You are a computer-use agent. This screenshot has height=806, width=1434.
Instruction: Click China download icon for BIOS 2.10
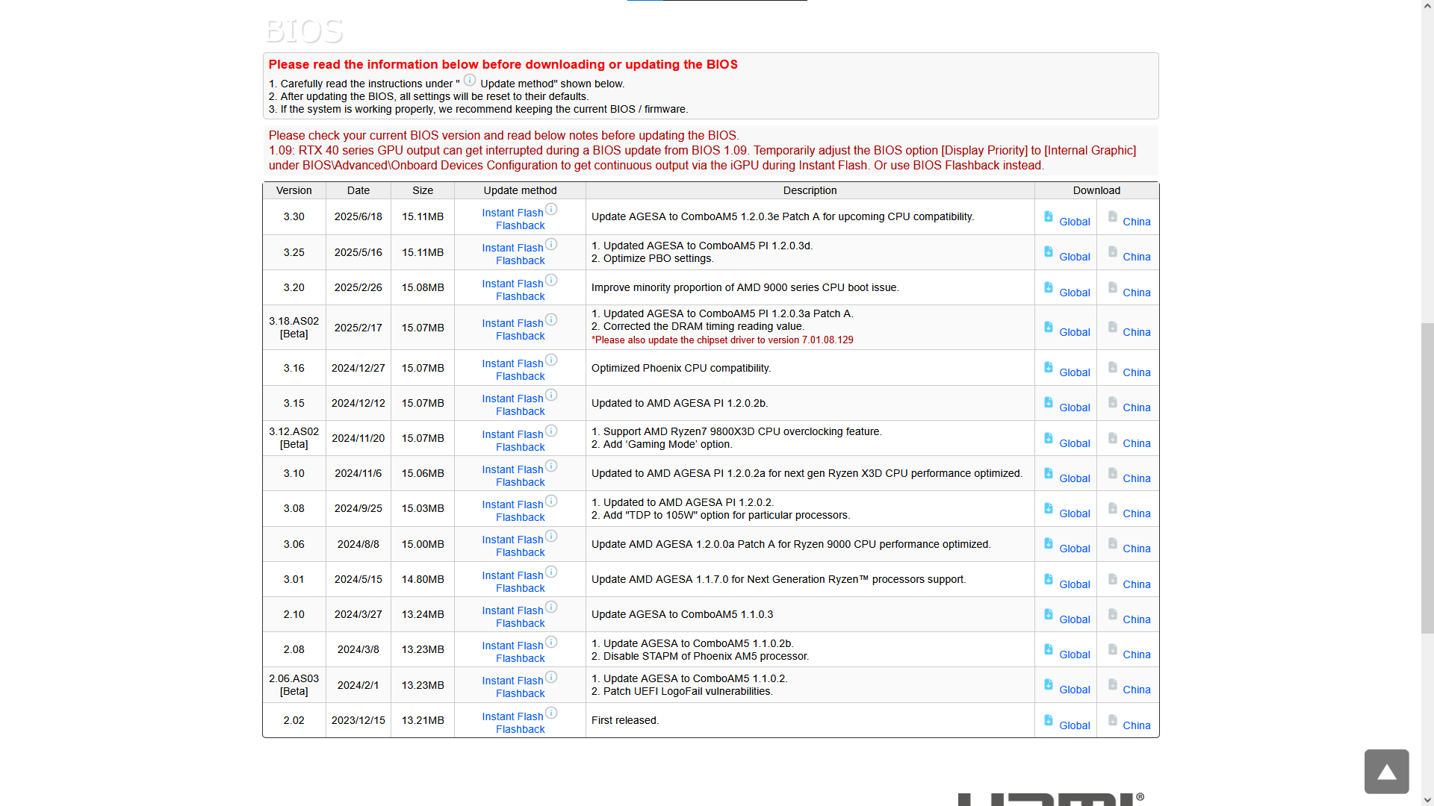(x=1113, y=614)
